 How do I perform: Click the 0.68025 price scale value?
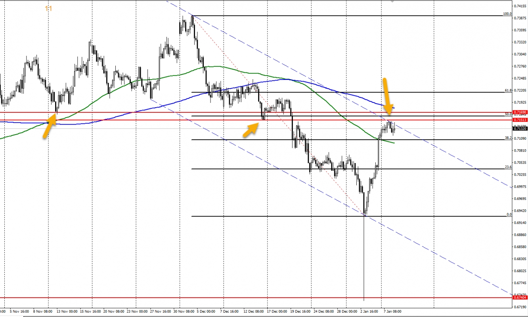[x=520, y=271]
